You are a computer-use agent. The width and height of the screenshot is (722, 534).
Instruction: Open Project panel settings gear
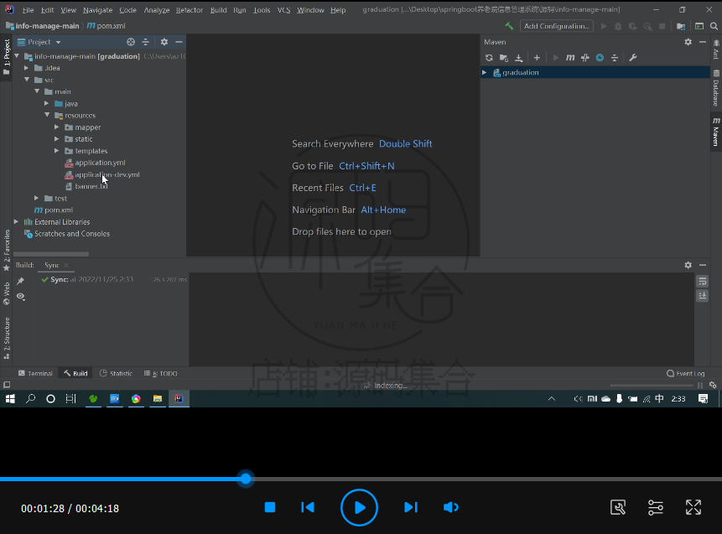point(164,41)
